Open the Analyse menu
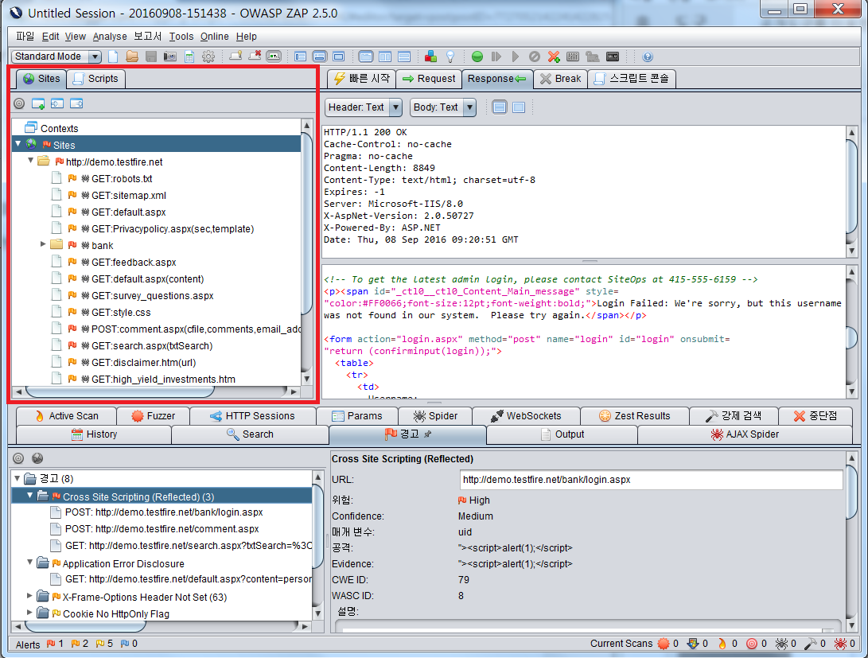This screenshot has width=868, height=658. pos(110,36)
